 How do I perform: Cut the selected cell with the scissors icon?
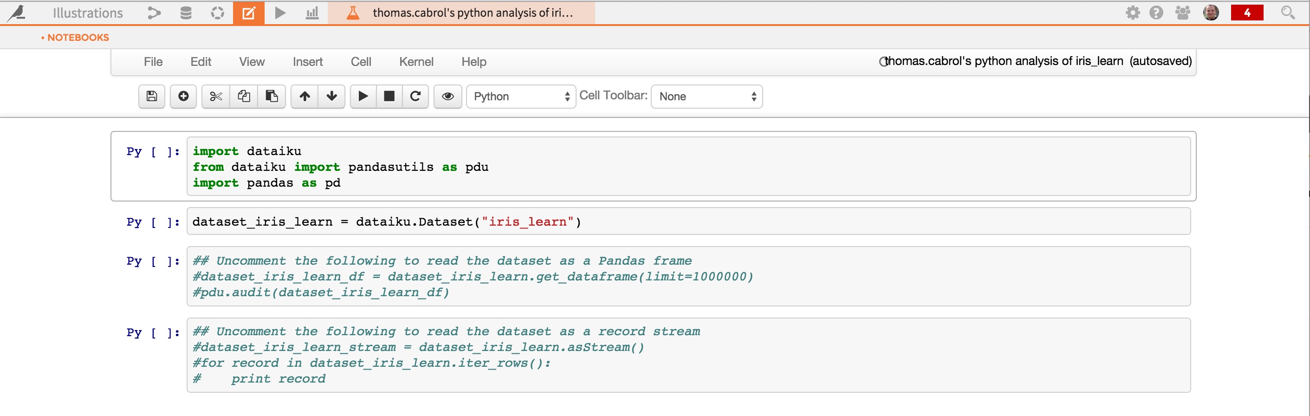215,96
